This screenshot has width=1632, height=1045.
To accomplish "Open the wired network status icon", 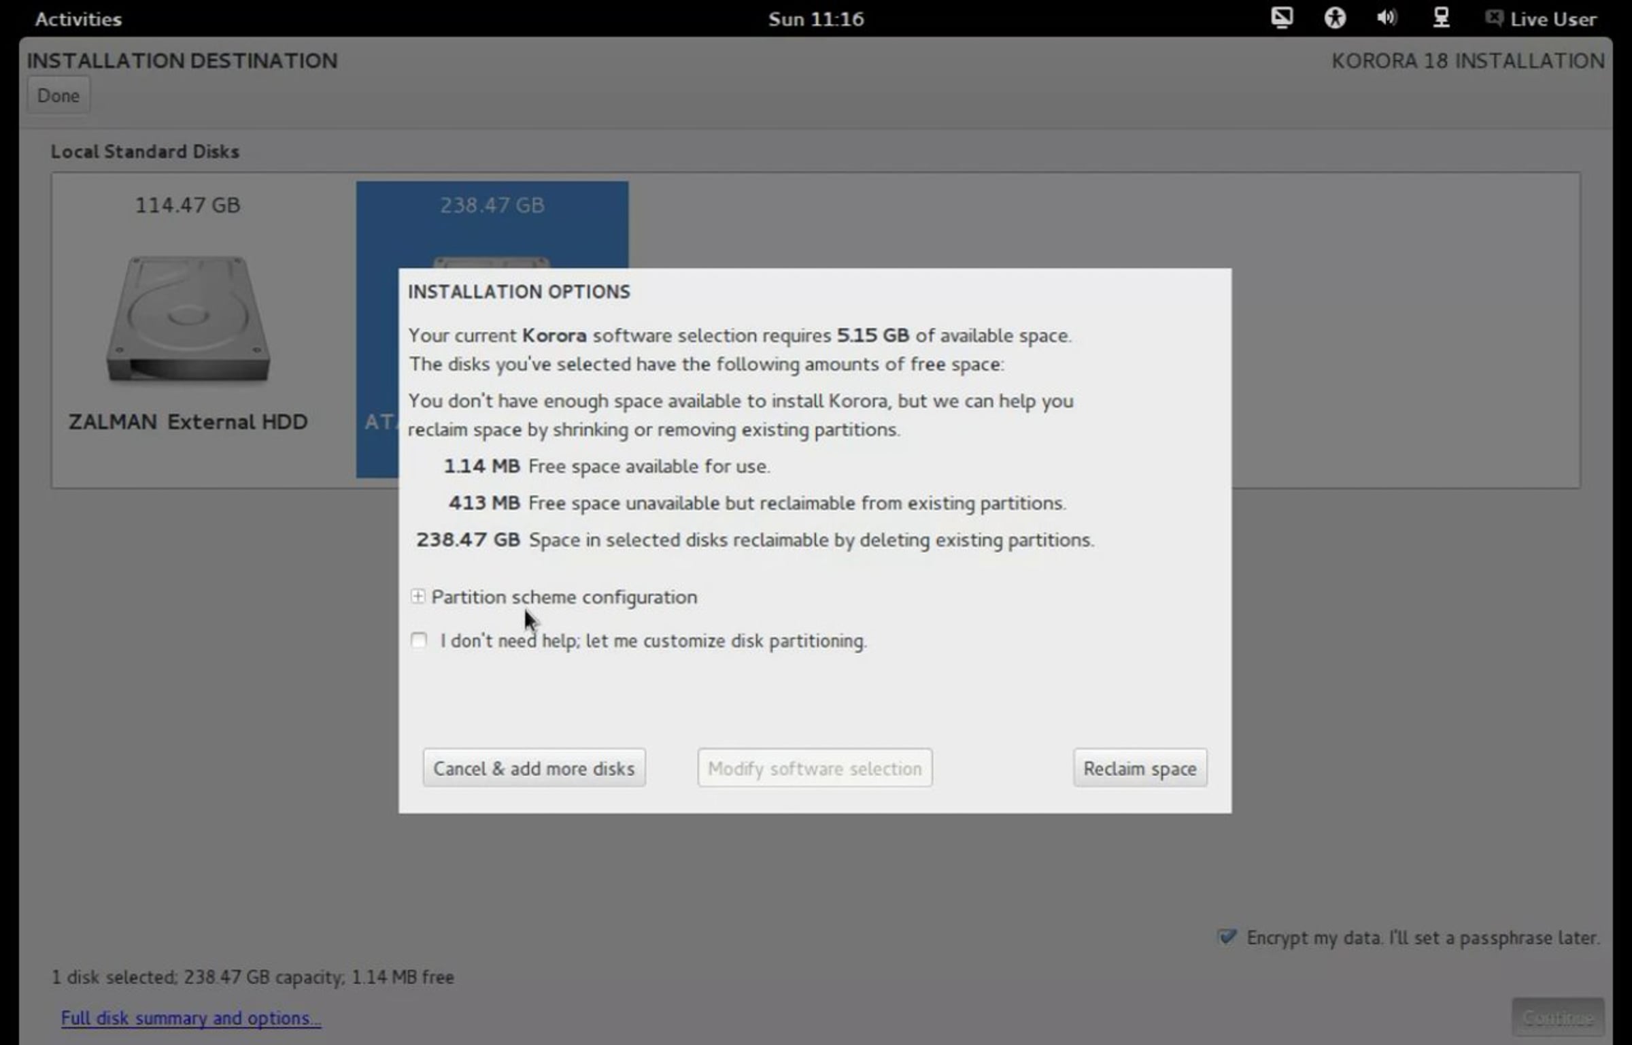I will (x=1441, y=18).
